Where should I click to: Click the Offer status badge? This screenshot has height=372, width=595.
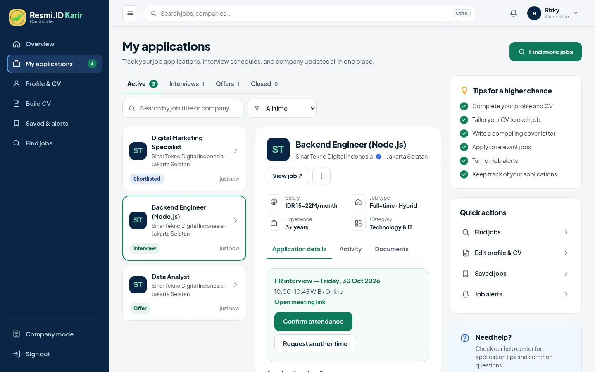(140, 308)
